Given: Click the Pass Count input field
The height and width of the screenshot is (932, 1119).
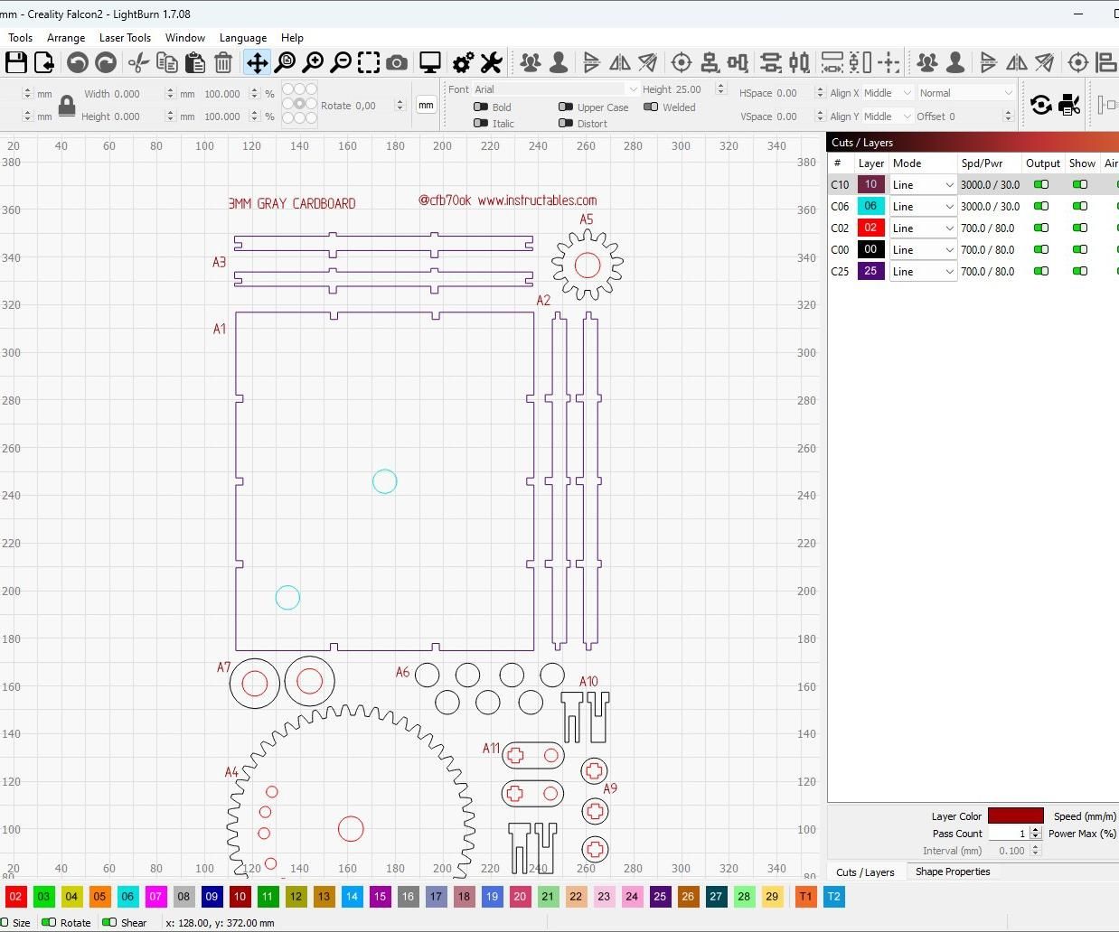Looking at the screenshot, I should coord(1009,834).
